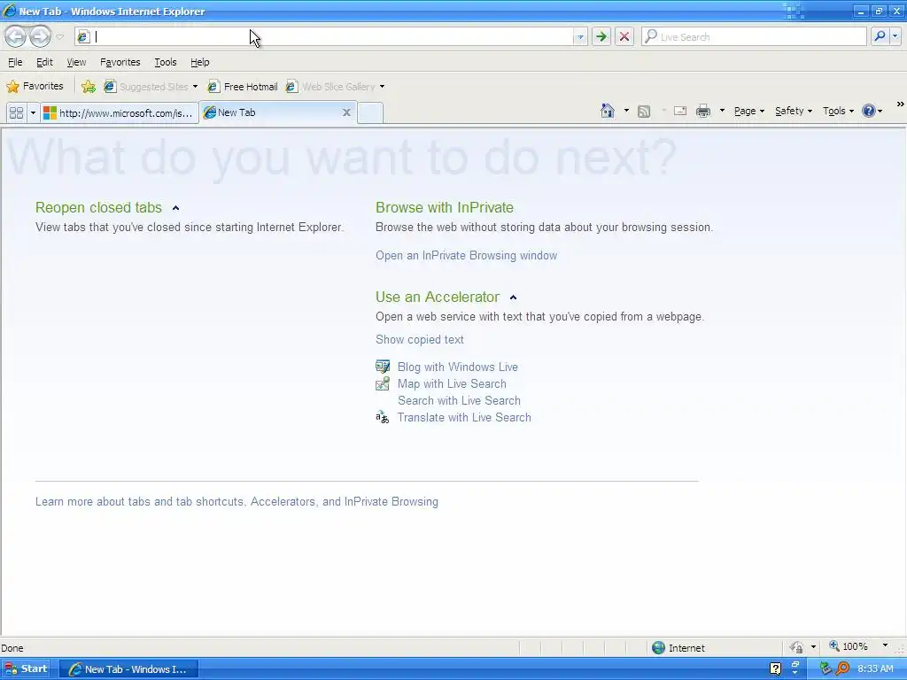Click the 100% zoom level button
The image size is (907, 680).
tap(849, 646)
